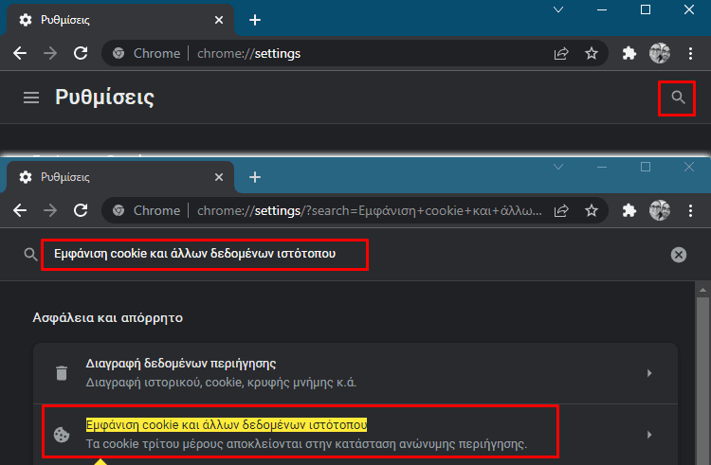Bookmark the page using the lower star icon
The image size is (711, 465).
[x=592, y=210]
